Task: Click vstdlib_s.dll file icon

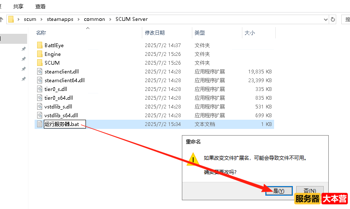Action: point(40,106)
